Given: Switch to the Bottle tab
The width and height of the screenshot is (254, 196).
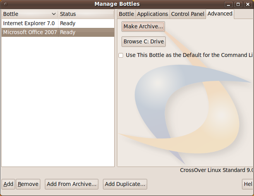Looking at the screenshot, I should (x=126, y=14).
